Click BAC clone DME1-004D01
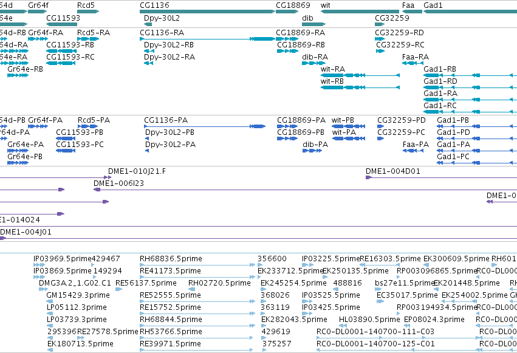Image resolution: width=517 pixels, height=353 pixels. tap(441, 177)
